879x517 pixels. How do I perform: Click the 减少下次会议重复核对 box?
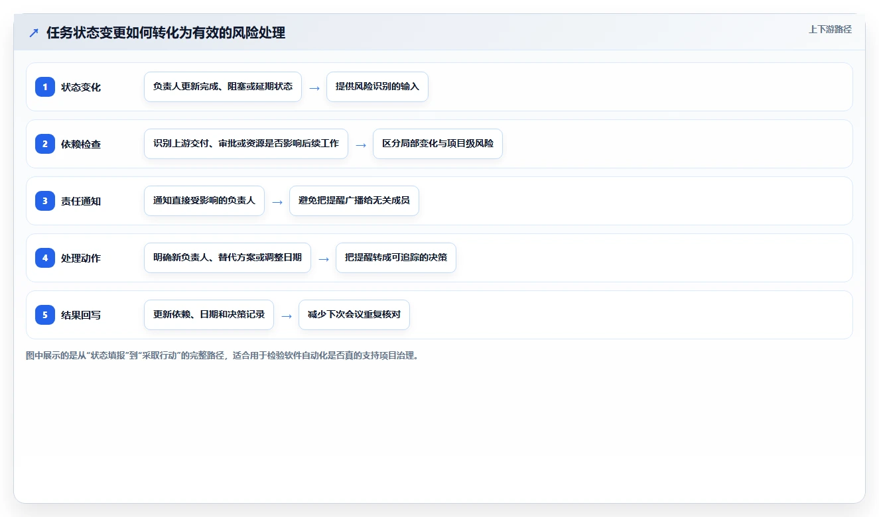354,315
